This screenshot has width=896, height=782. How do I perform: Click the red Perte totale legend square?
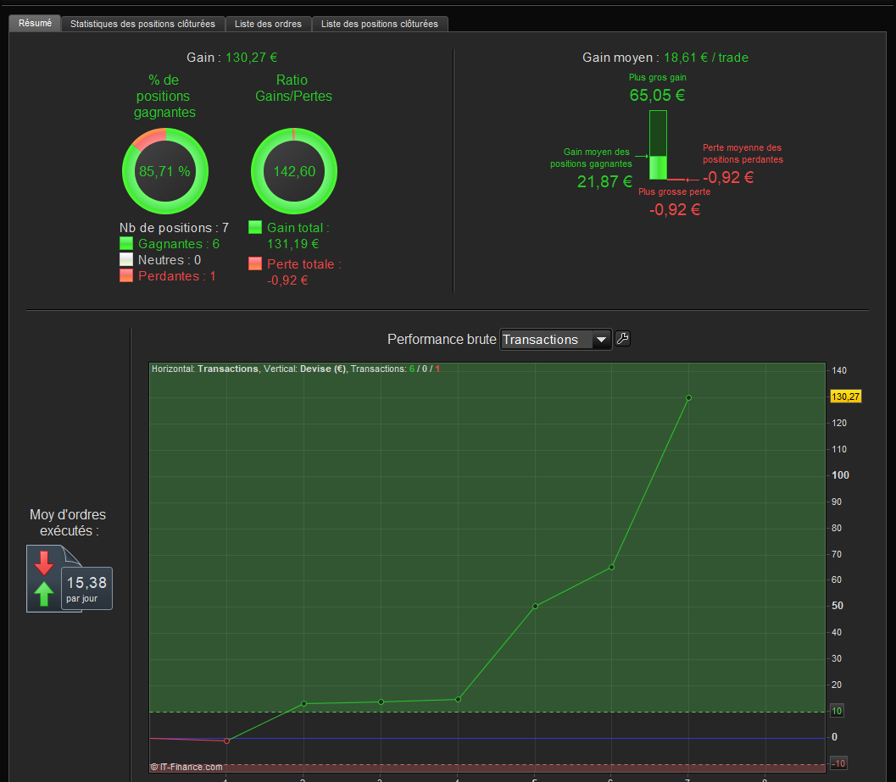pyautogui.click(x=255, y=264)
